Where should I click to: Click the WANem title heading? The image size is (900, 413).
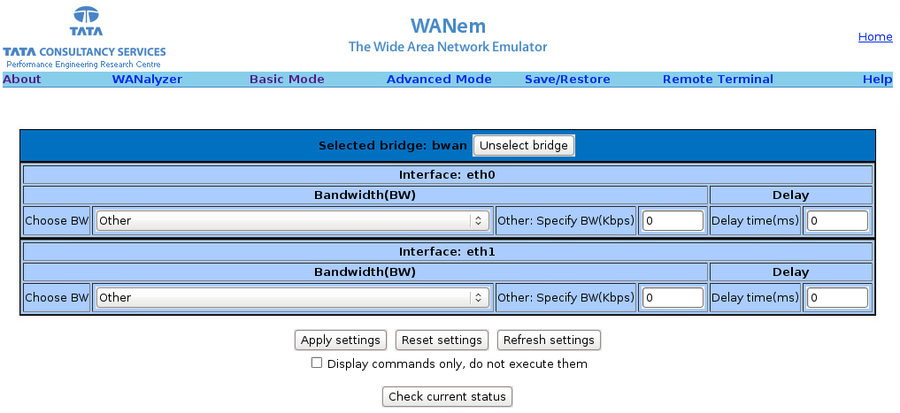[x=449, y=26]
